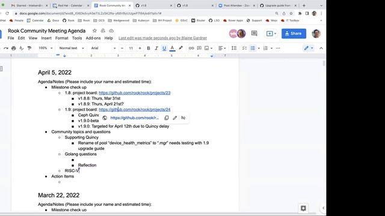Open a new browser tab
385x216 pixels.
click(304, 5)
